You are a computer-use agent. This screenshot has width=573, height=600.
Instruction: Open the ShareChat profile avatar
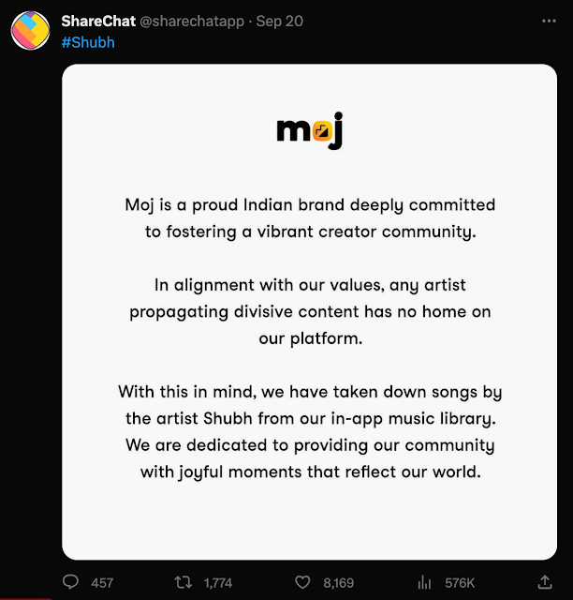[30, 31]
